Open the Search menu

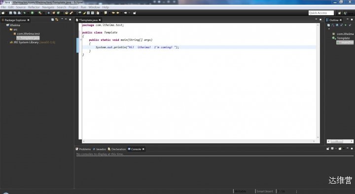61,7
